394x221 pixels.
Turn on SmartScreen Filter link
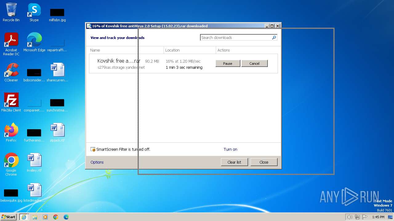click(x=230, y=149)
